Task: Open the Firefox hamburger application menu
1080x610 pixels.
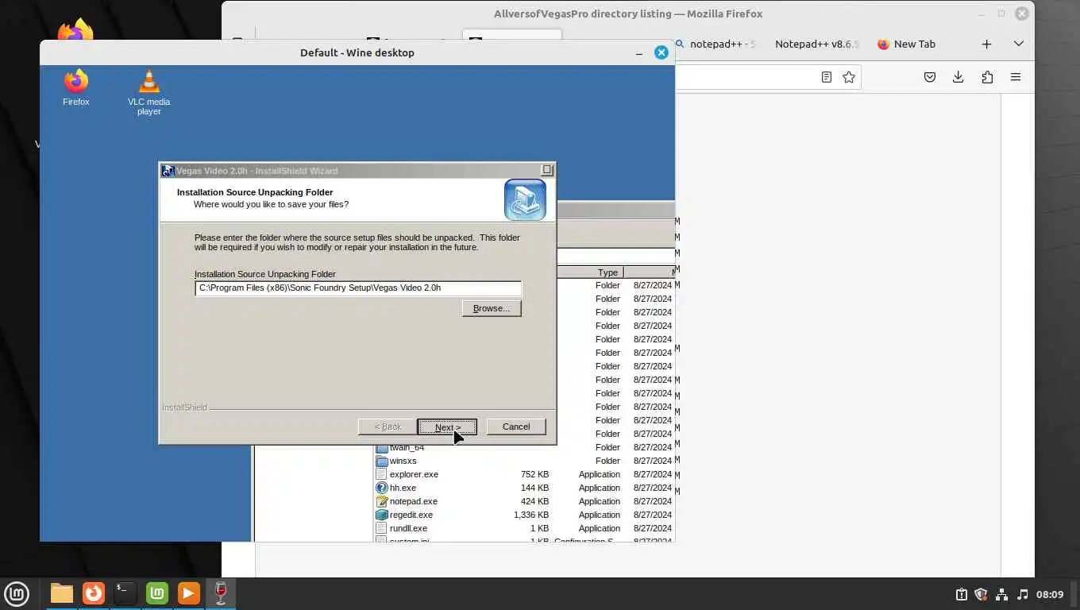Action: [1016, 77]
